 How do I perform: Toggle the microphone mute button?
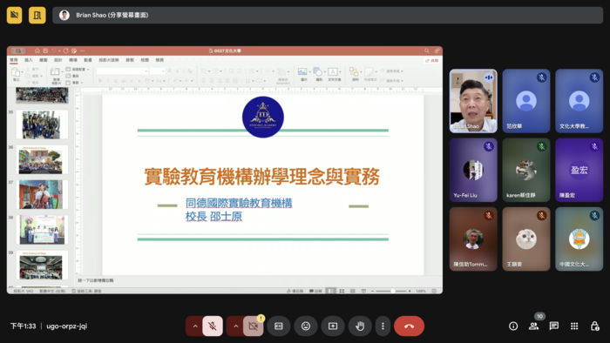[213, 326]
